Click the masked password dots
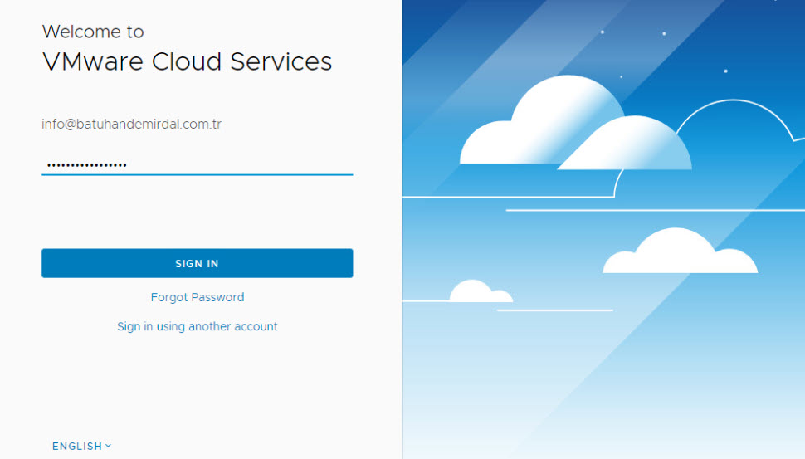This screenshot has width=805, height=459. (x=86, y=165)
